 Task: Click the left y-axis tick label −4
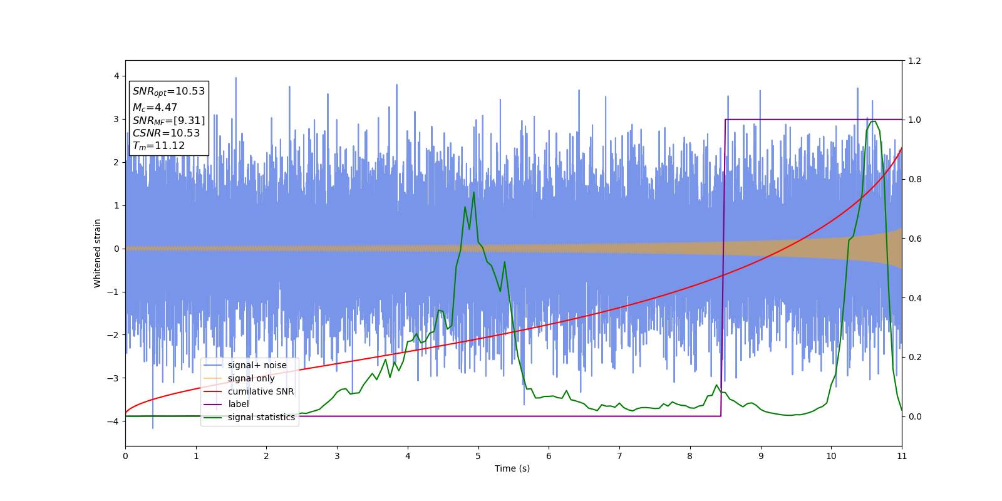coord(113,421)
